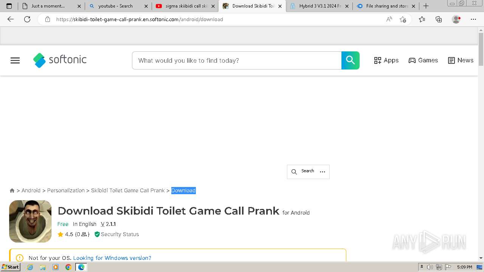Open the three-dot menu beside floating Search
The image size is (484, 272).
coord(323,172)
